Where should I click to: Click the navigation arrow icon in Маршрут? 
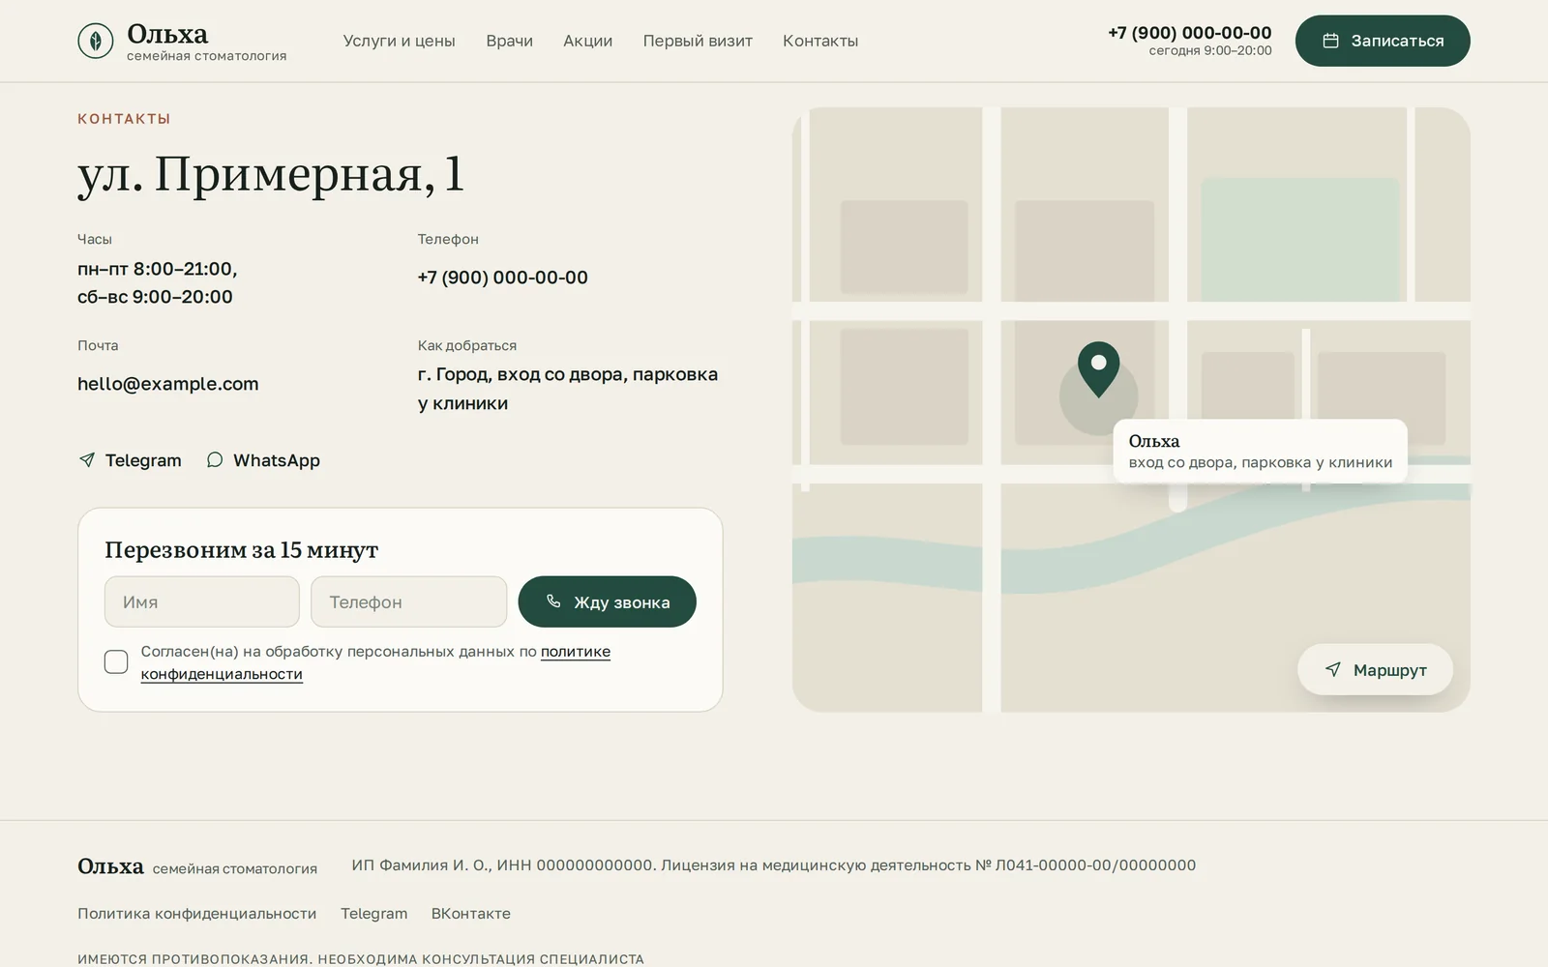[1333, 669]
